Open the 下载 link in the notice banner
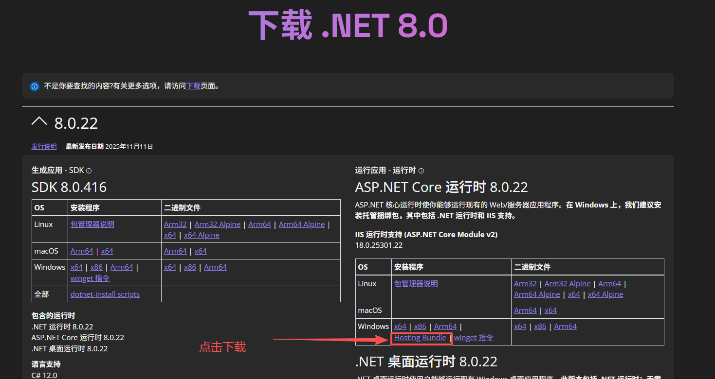 point(193,86)
